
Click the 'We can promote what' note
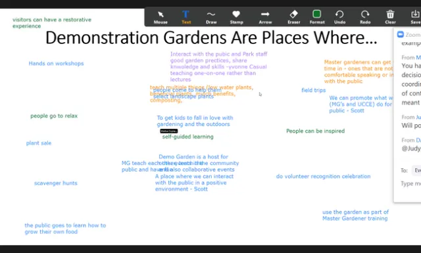click(361, 104)
